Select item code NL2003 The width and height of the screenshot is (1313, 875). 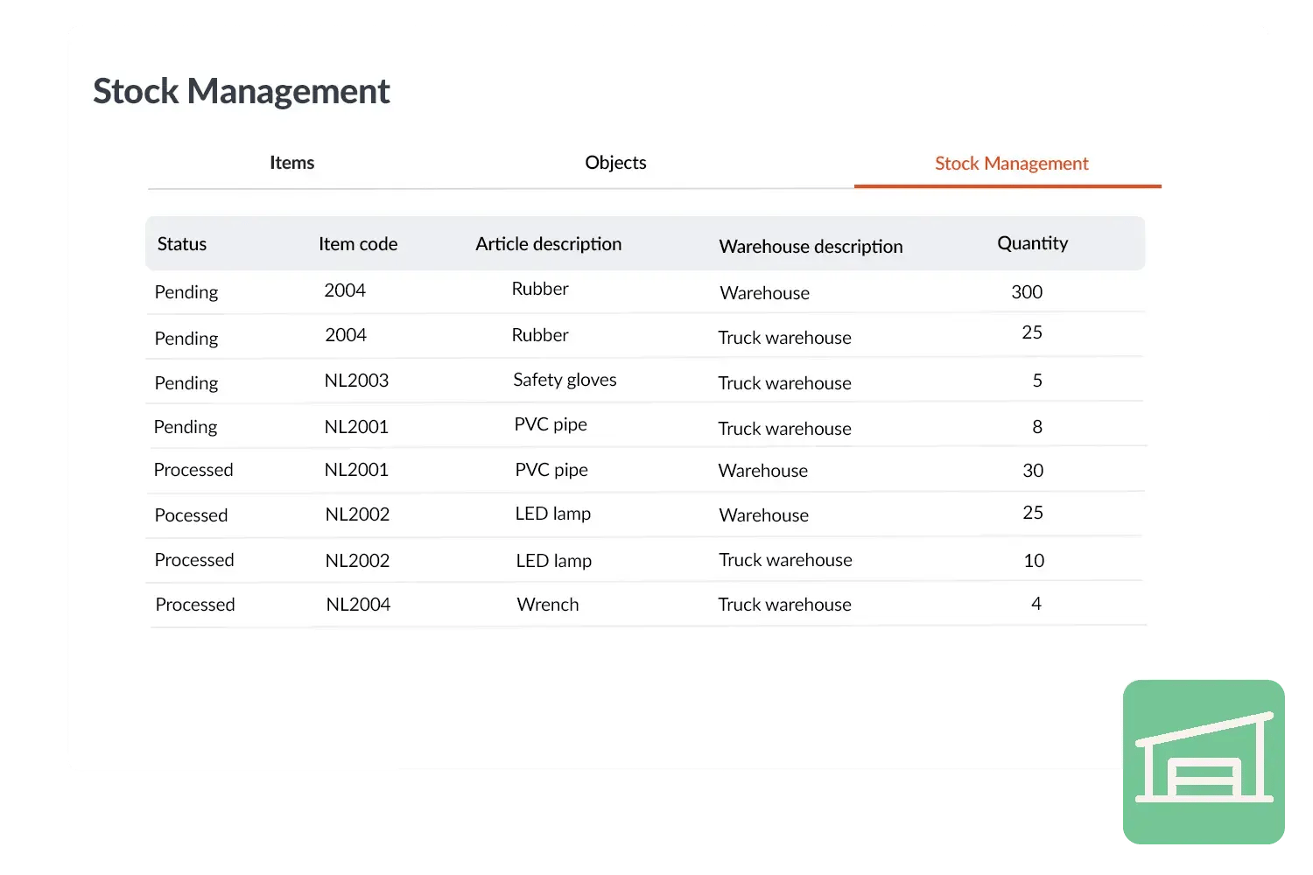pos(356,381)
